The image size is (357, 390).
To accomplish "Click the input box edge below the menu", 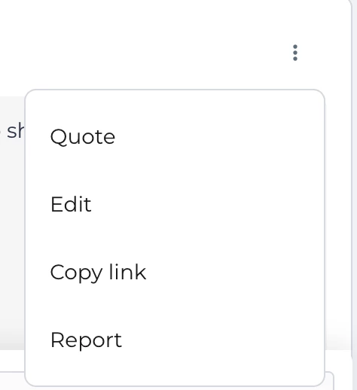I will point(329,381).
